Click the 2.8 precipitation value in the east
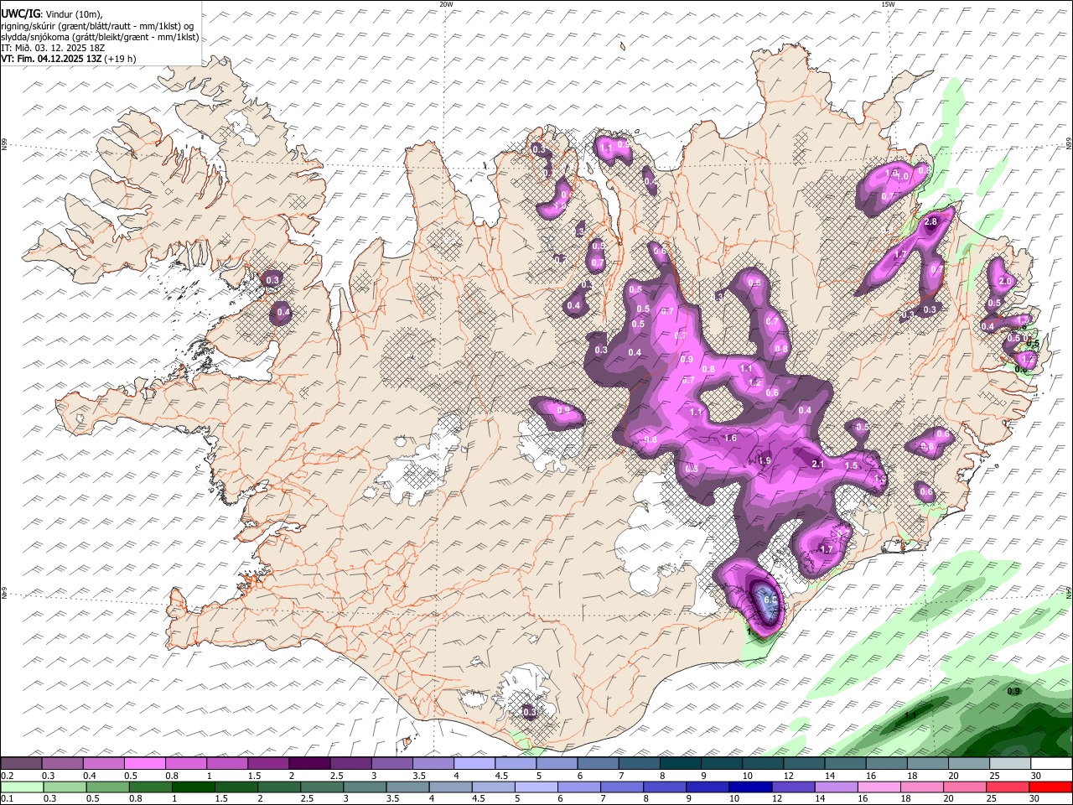This screenshot has width=1073, height=805. click(930, 222)
